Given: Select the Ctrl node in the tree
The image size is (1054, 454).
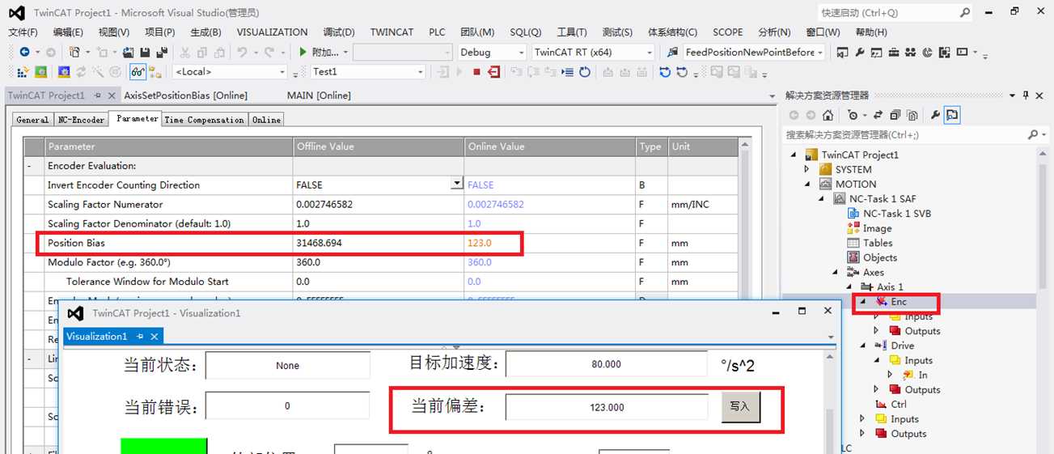Looking at the screenshot, I should click(899, 404).
